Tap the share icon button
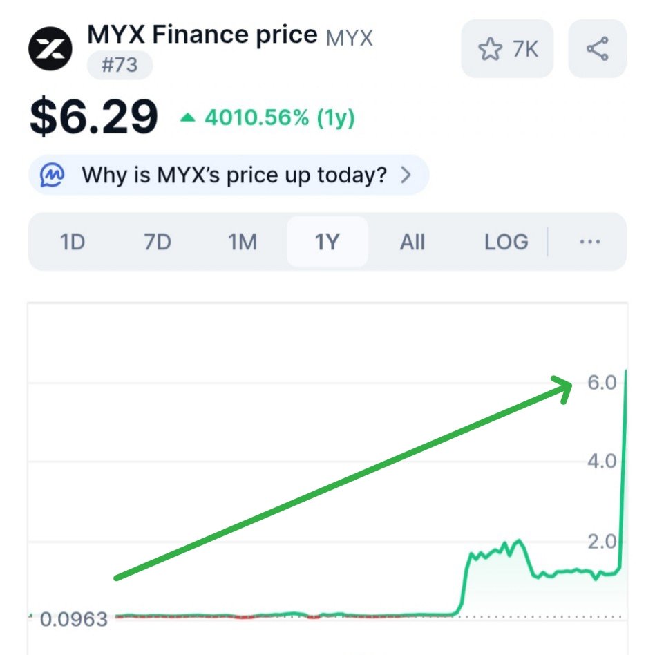This screenshot has height=655, width=655. [x=596, y=49]
